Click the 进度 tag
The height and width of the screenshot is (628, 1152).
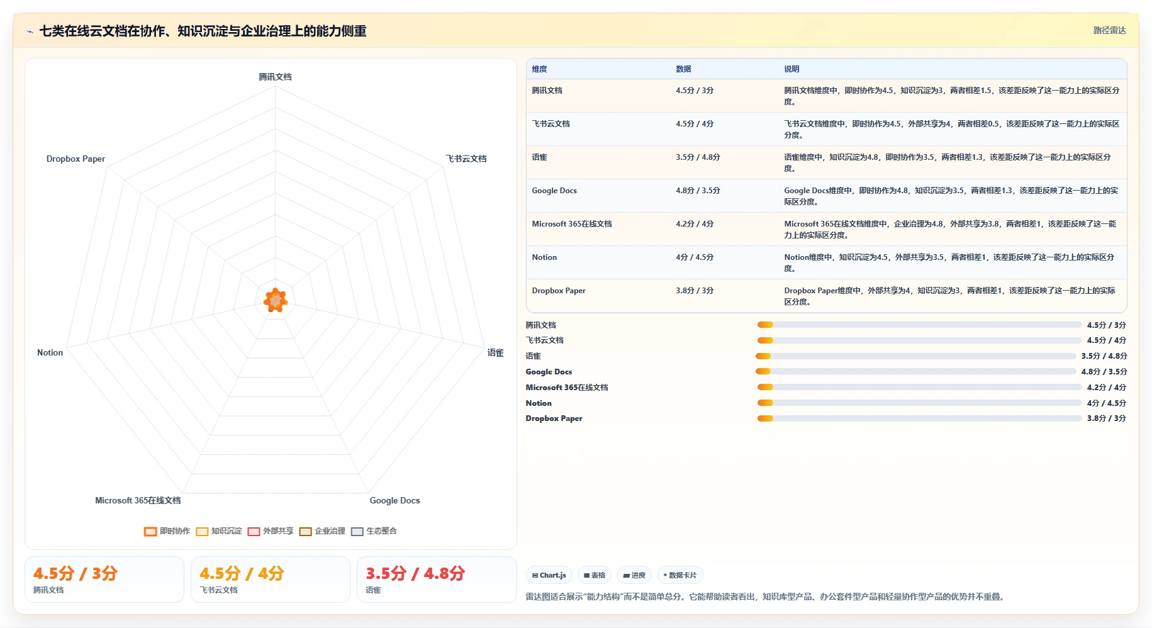(634, 575)
